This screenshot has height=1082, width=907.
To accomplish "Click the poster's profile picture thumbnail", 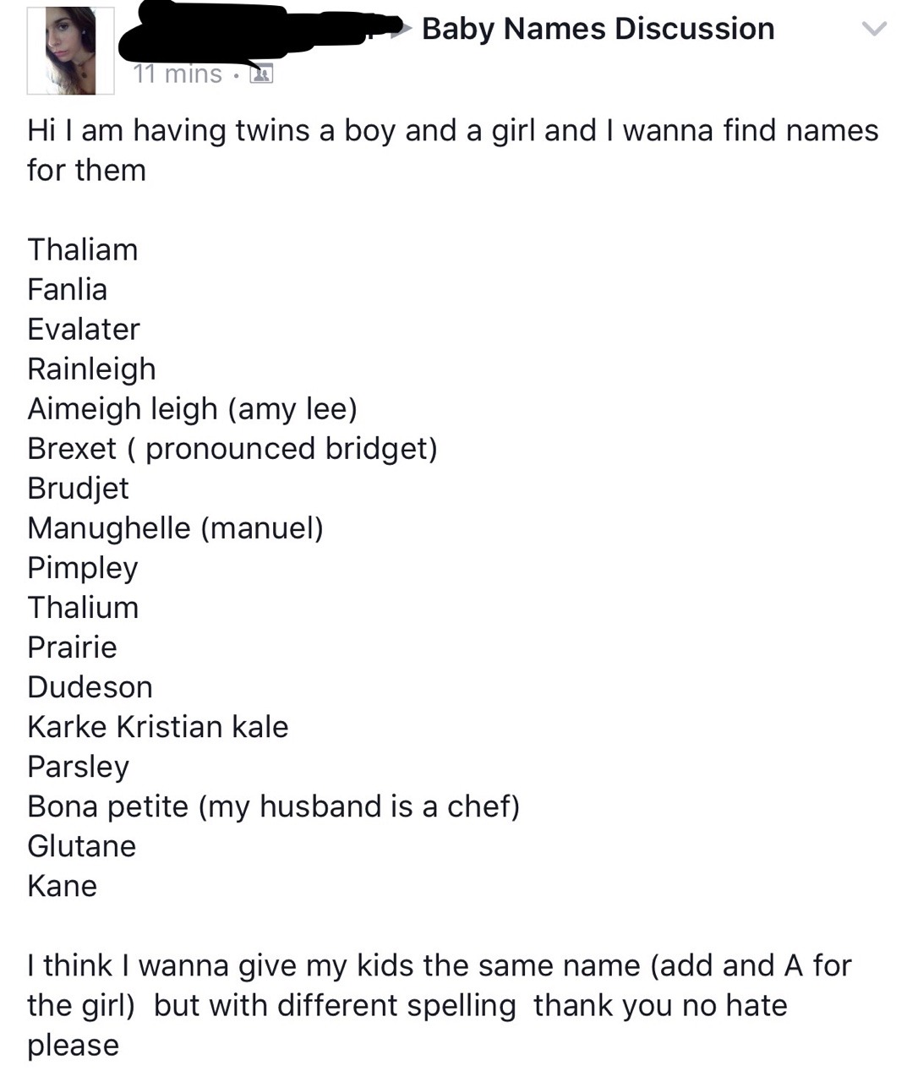I will pos(71,51).
